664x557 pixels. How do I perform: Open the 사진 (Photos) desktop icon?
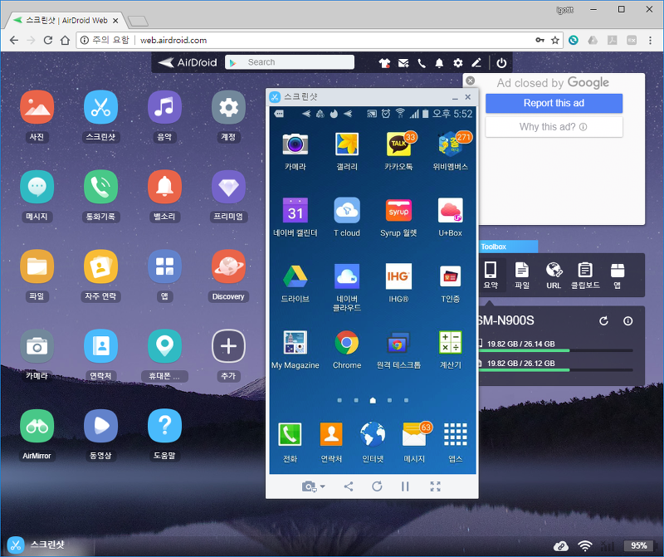37,107
